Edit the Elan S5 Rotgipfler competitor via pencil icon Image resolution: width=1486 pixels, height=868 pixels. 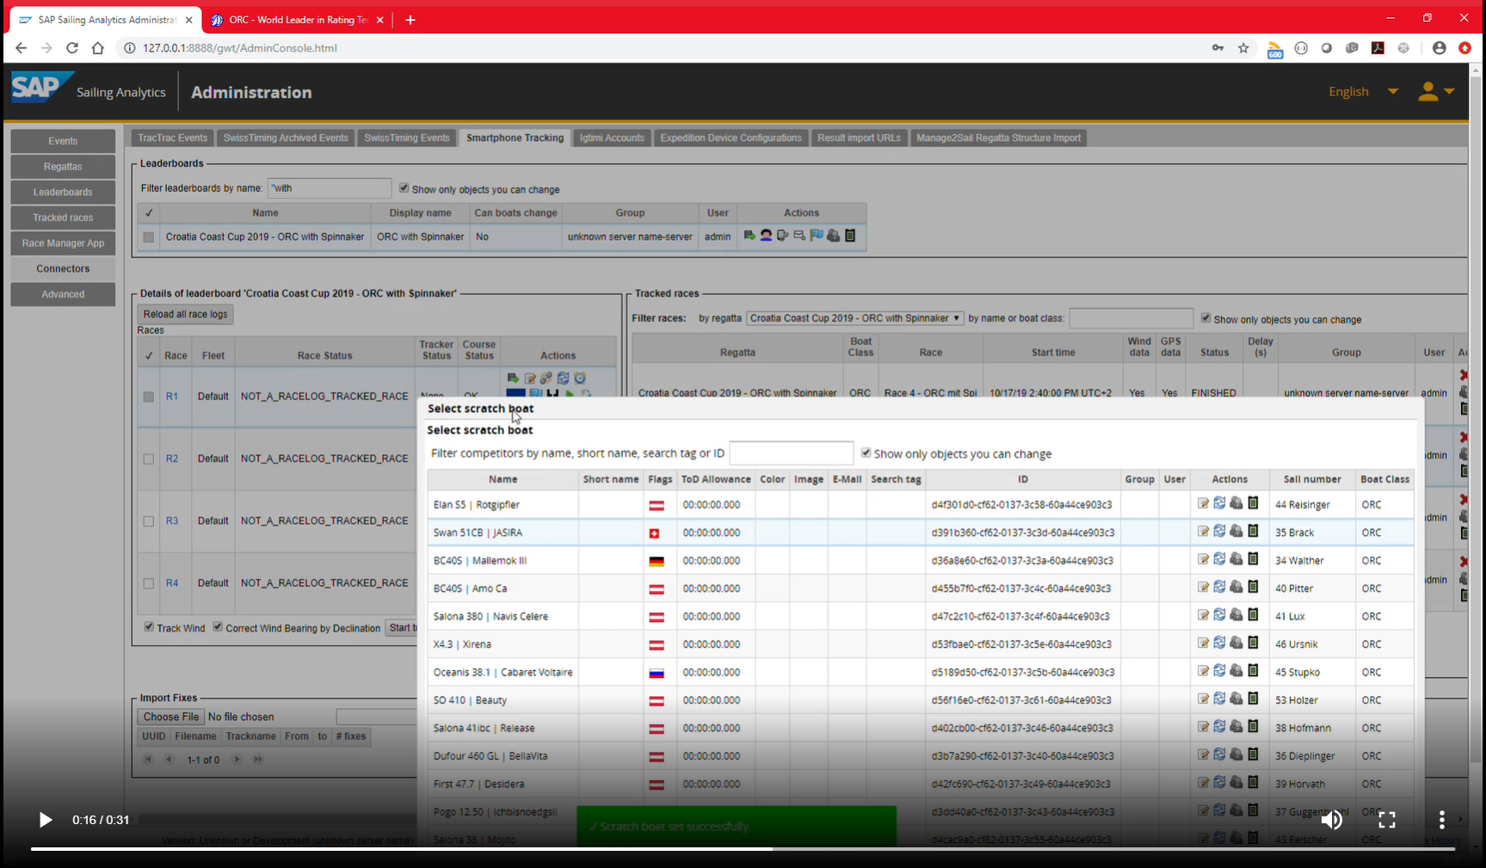(1203, 503)
